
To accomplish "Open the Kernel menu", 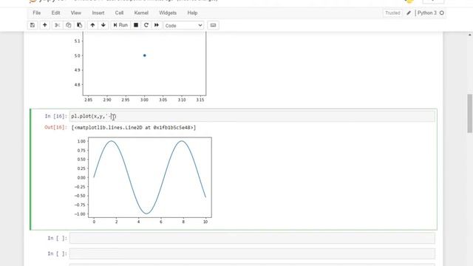I will point(141,13).
